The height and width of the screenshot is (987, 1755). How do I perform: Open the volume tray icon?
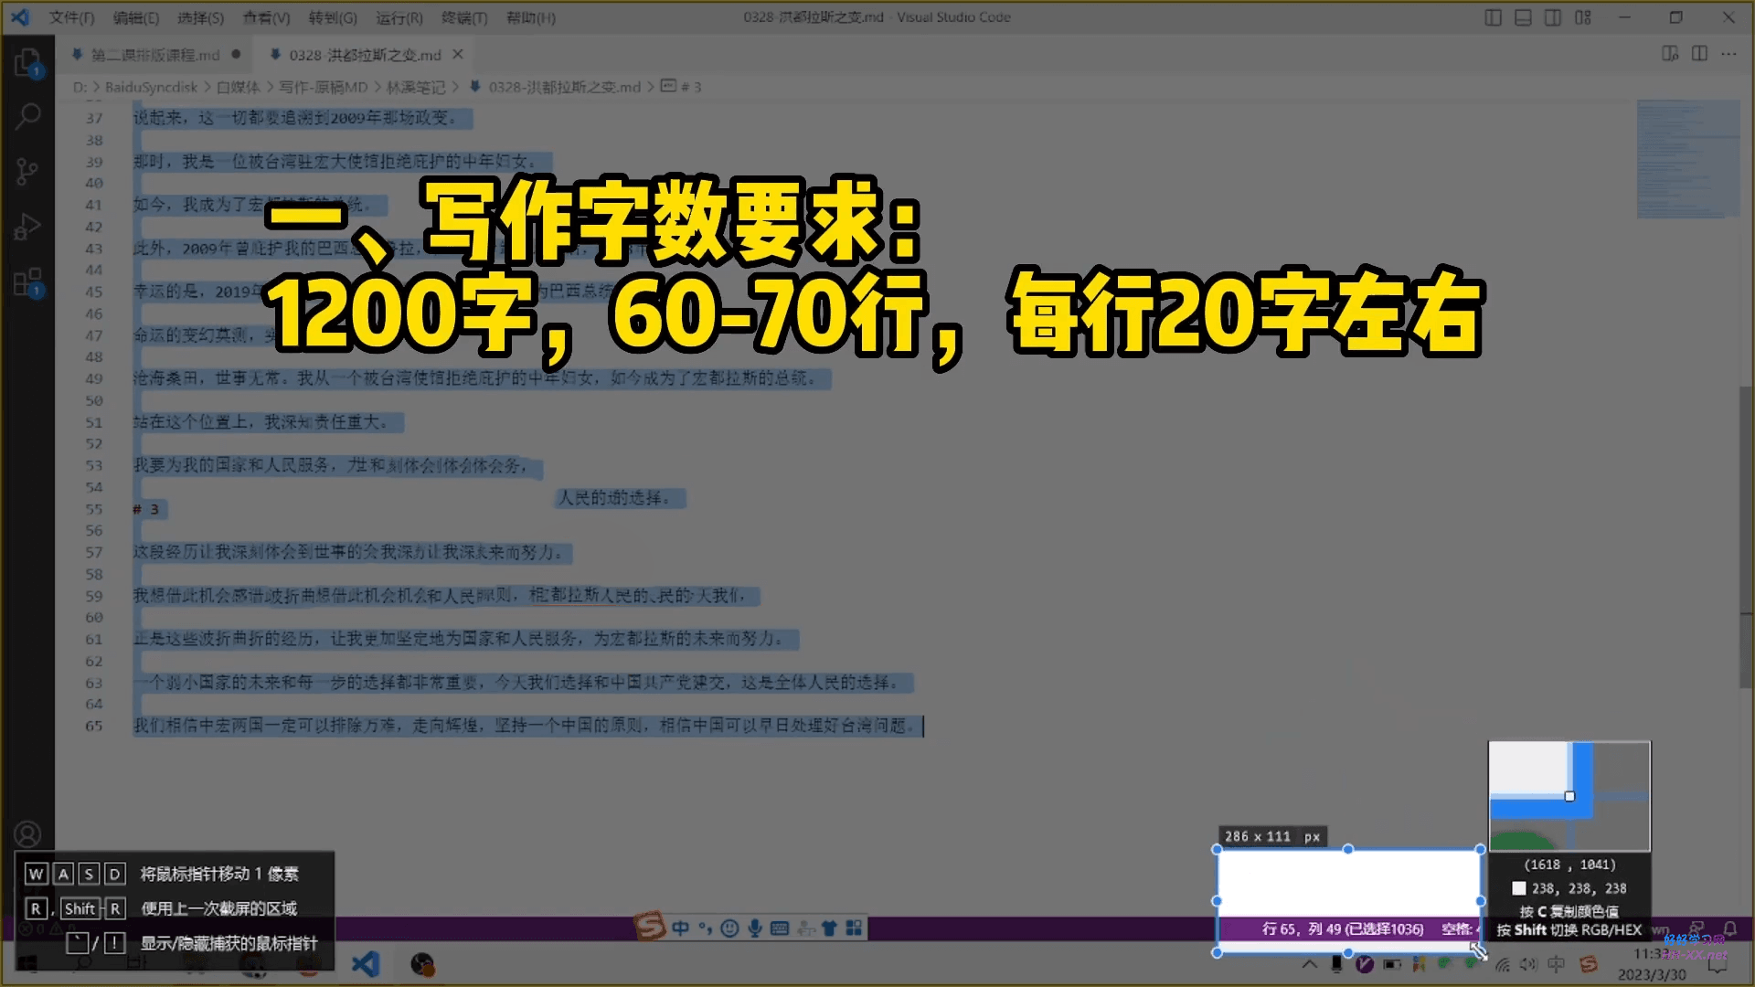(x=1528, y=964)
